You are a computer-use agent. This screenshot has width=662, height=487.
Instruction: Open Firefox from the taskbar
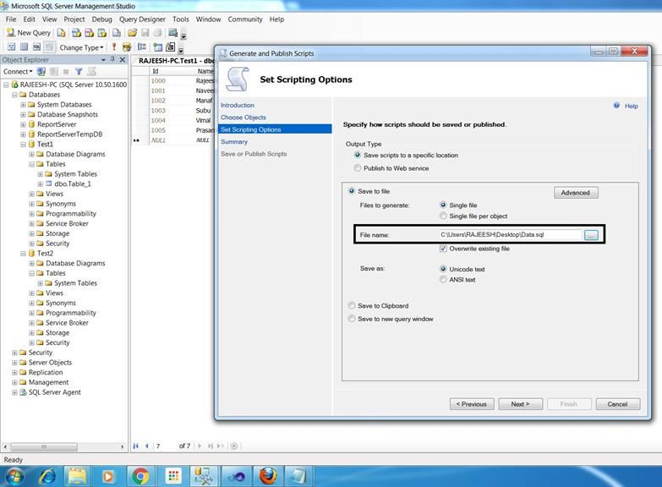tap(268, 477)
